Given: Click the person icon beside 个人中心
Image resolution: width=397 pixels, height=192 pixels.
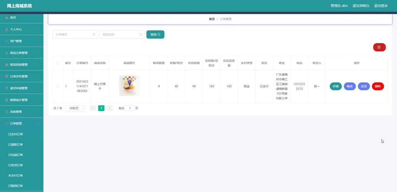Looking at the screenshot, I should click(x=7, y=30).
